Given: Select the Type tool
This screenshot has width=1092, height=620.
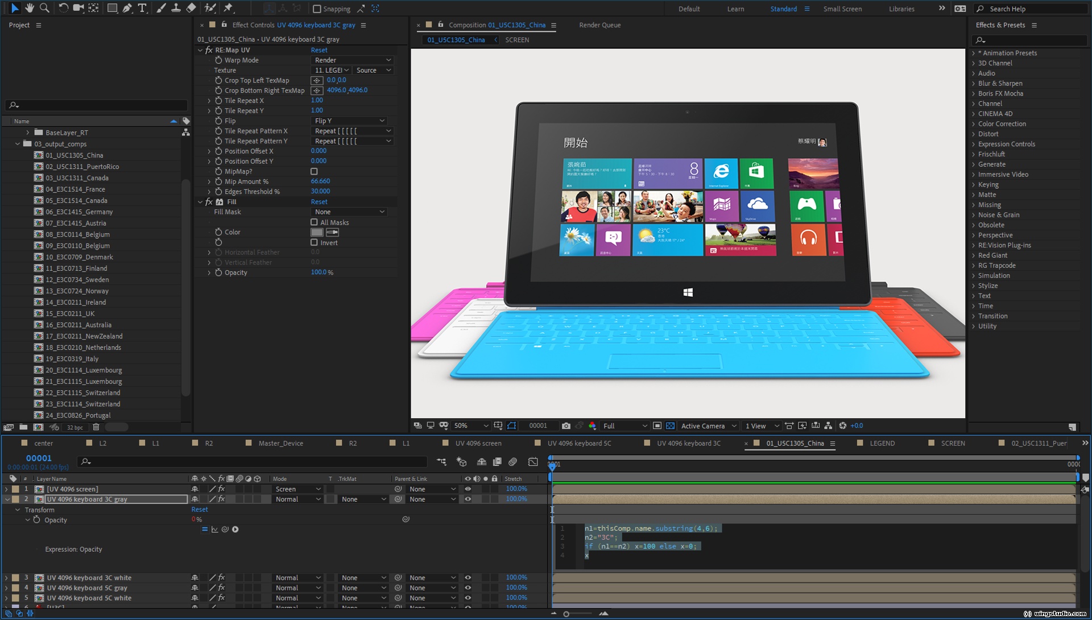Looking at the screenshot, I should click(x=142, y=8).
